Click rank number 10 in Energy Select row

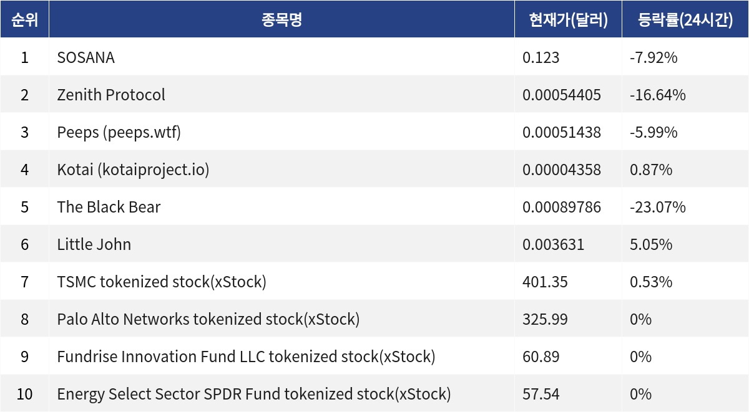tap(24, 395)
